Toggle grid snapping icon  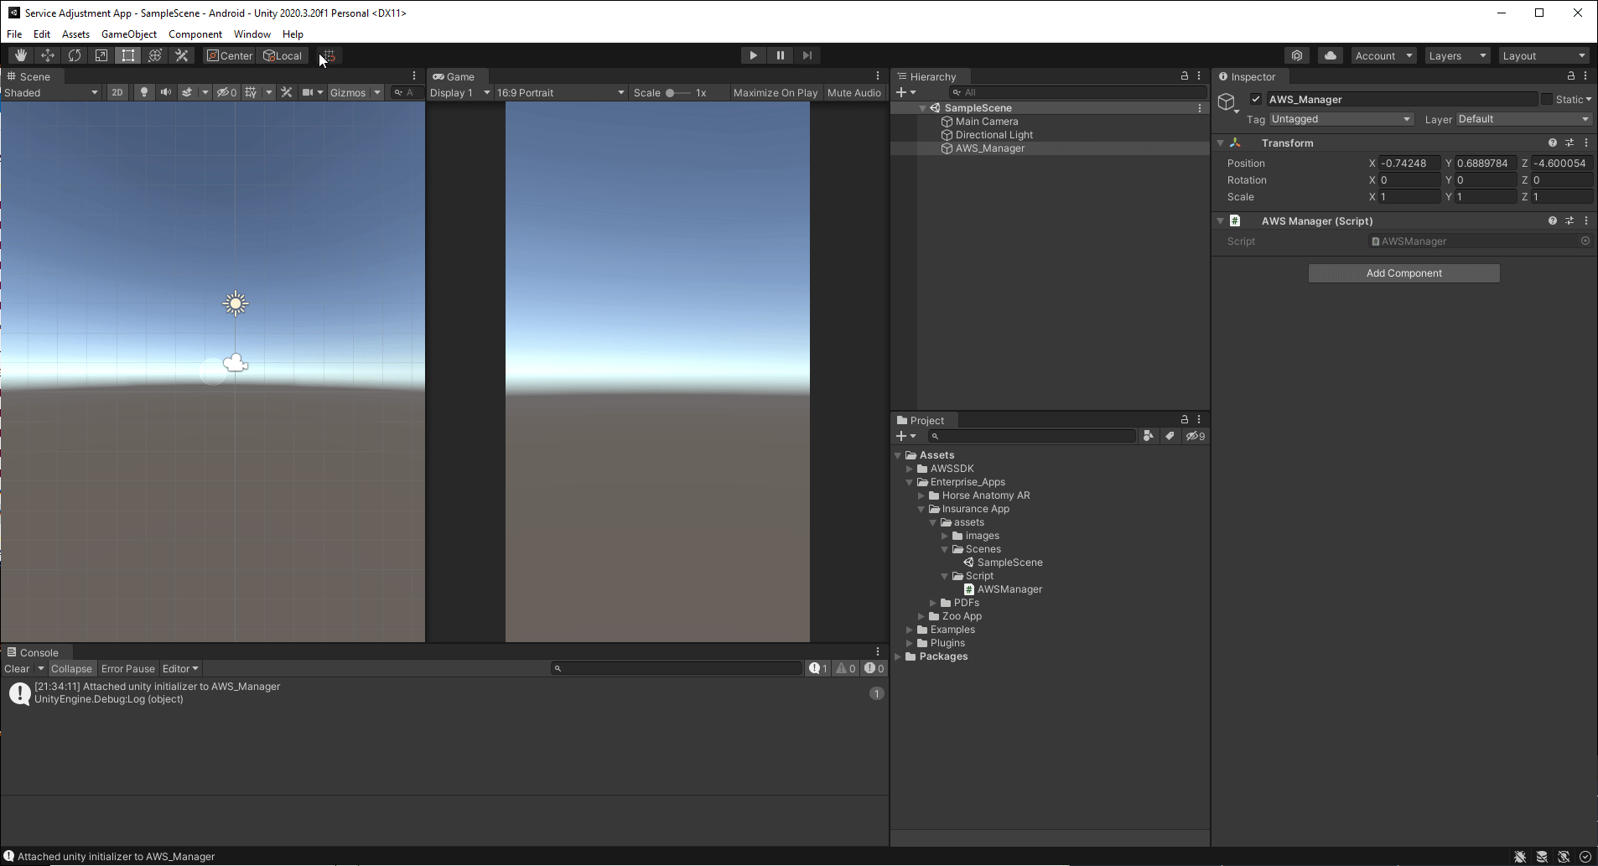click(x=329, y=55)
